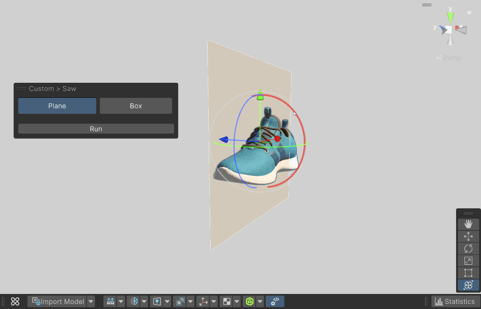Toggle the scene view rotation lock

coord(469,12)
